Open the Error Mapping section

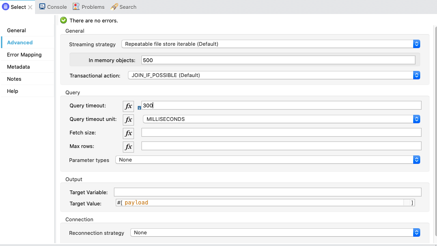pos(24,55)
